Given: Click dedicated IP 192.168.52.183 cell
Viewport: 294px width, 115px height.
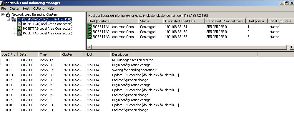Looking at the screenshot, I should [176, 37].
